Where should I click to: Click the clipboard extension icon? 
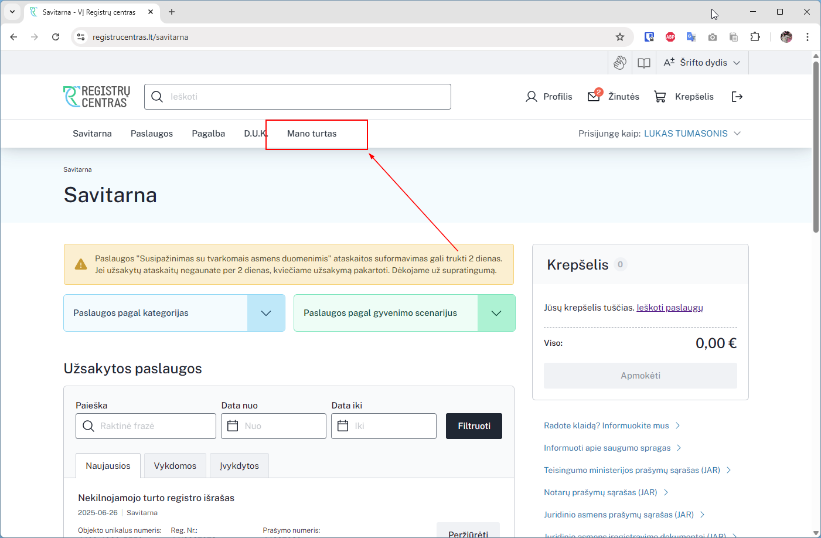(x=734, y=37)
